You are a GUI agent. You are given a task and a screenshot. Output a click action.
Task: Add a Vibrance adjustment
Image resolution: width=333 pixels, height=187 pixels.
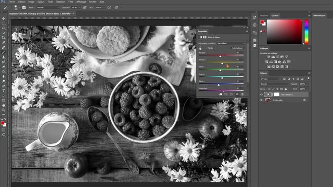click(x=287, y=57)
